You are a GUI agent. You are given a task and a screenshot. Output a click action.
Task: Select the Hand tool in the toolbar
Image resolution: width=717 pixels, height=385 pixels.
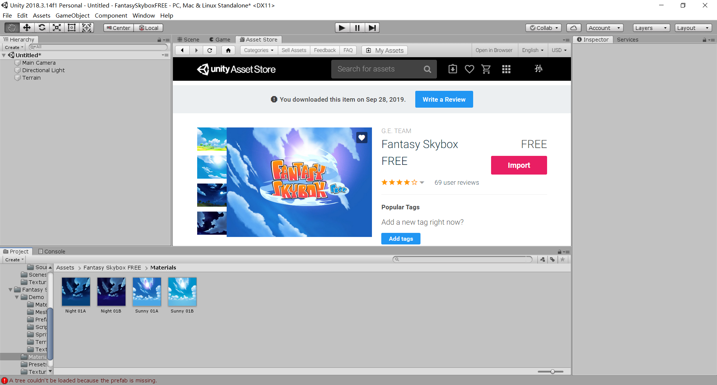point(11,27)
